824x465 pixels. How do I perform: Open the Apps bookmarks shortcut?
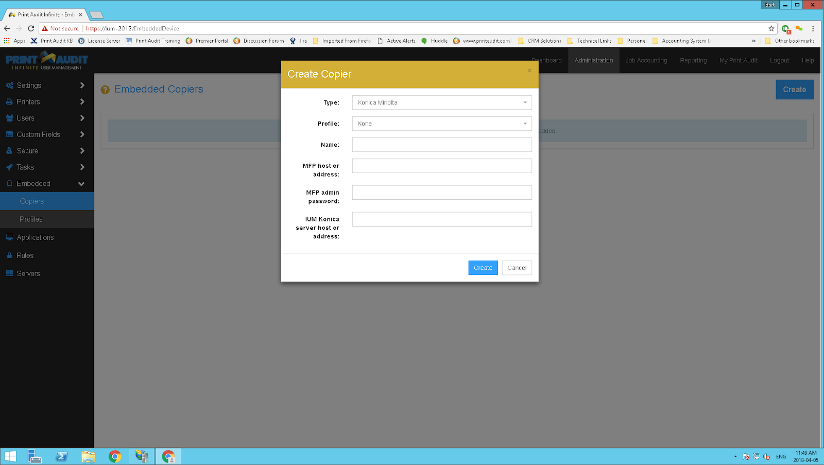point(14,41)
